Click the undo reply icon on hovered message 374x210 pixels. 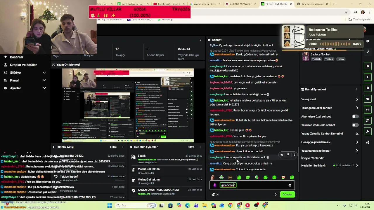[282, 155]
